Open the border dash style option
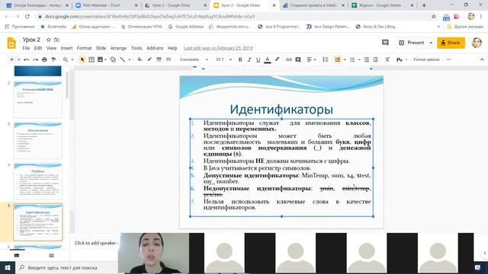 (x=169, y=59)
